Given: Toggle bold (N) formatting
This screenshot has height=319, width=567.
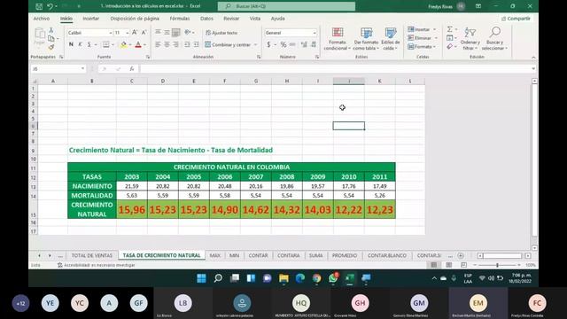Looking at the screenshot, I should click(x=71, y=44).
